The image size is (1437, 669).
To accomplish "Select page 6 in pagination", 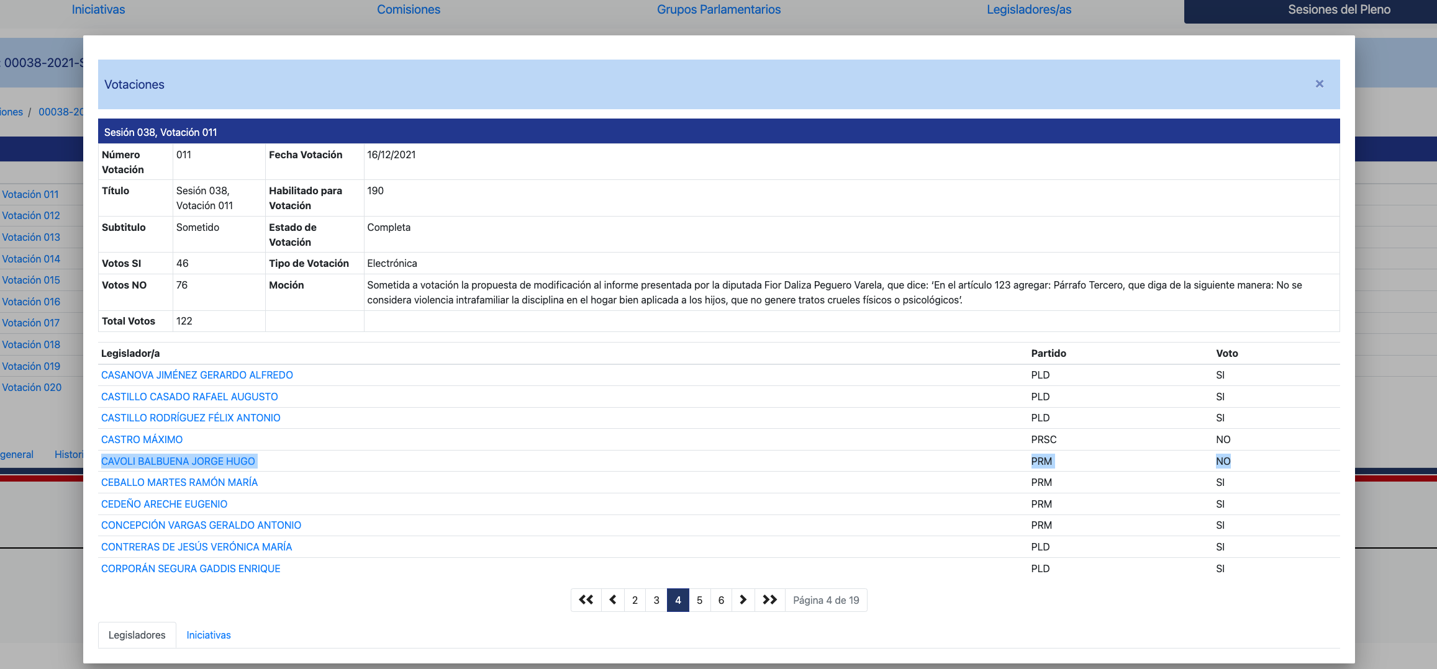I will [721, 600].
